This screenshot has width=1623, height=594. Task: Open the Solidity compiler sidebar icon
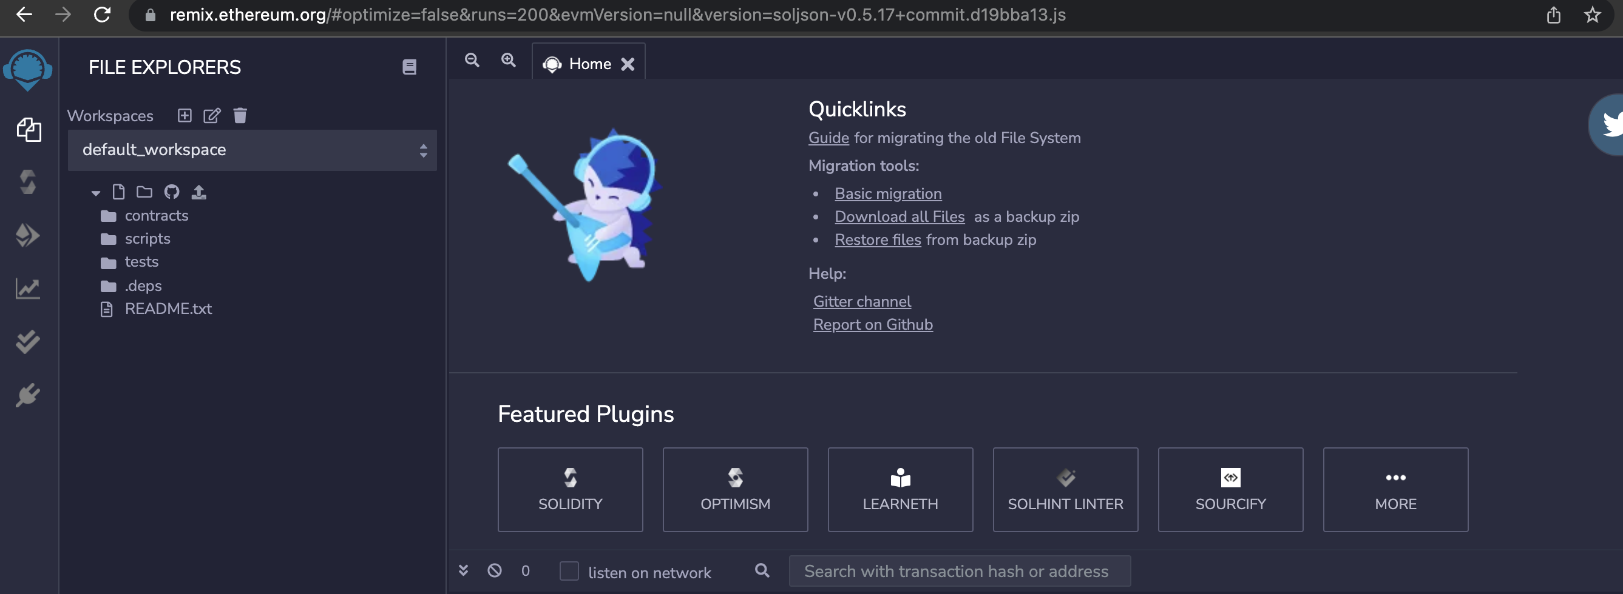tap(28, 182)
